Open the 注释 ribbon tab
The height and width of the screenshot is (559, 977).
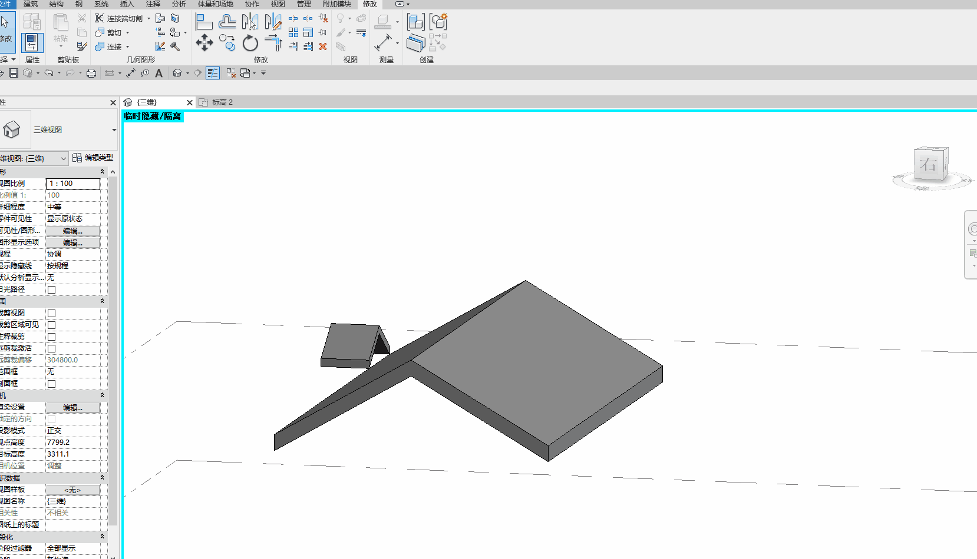tap(153, 4)
